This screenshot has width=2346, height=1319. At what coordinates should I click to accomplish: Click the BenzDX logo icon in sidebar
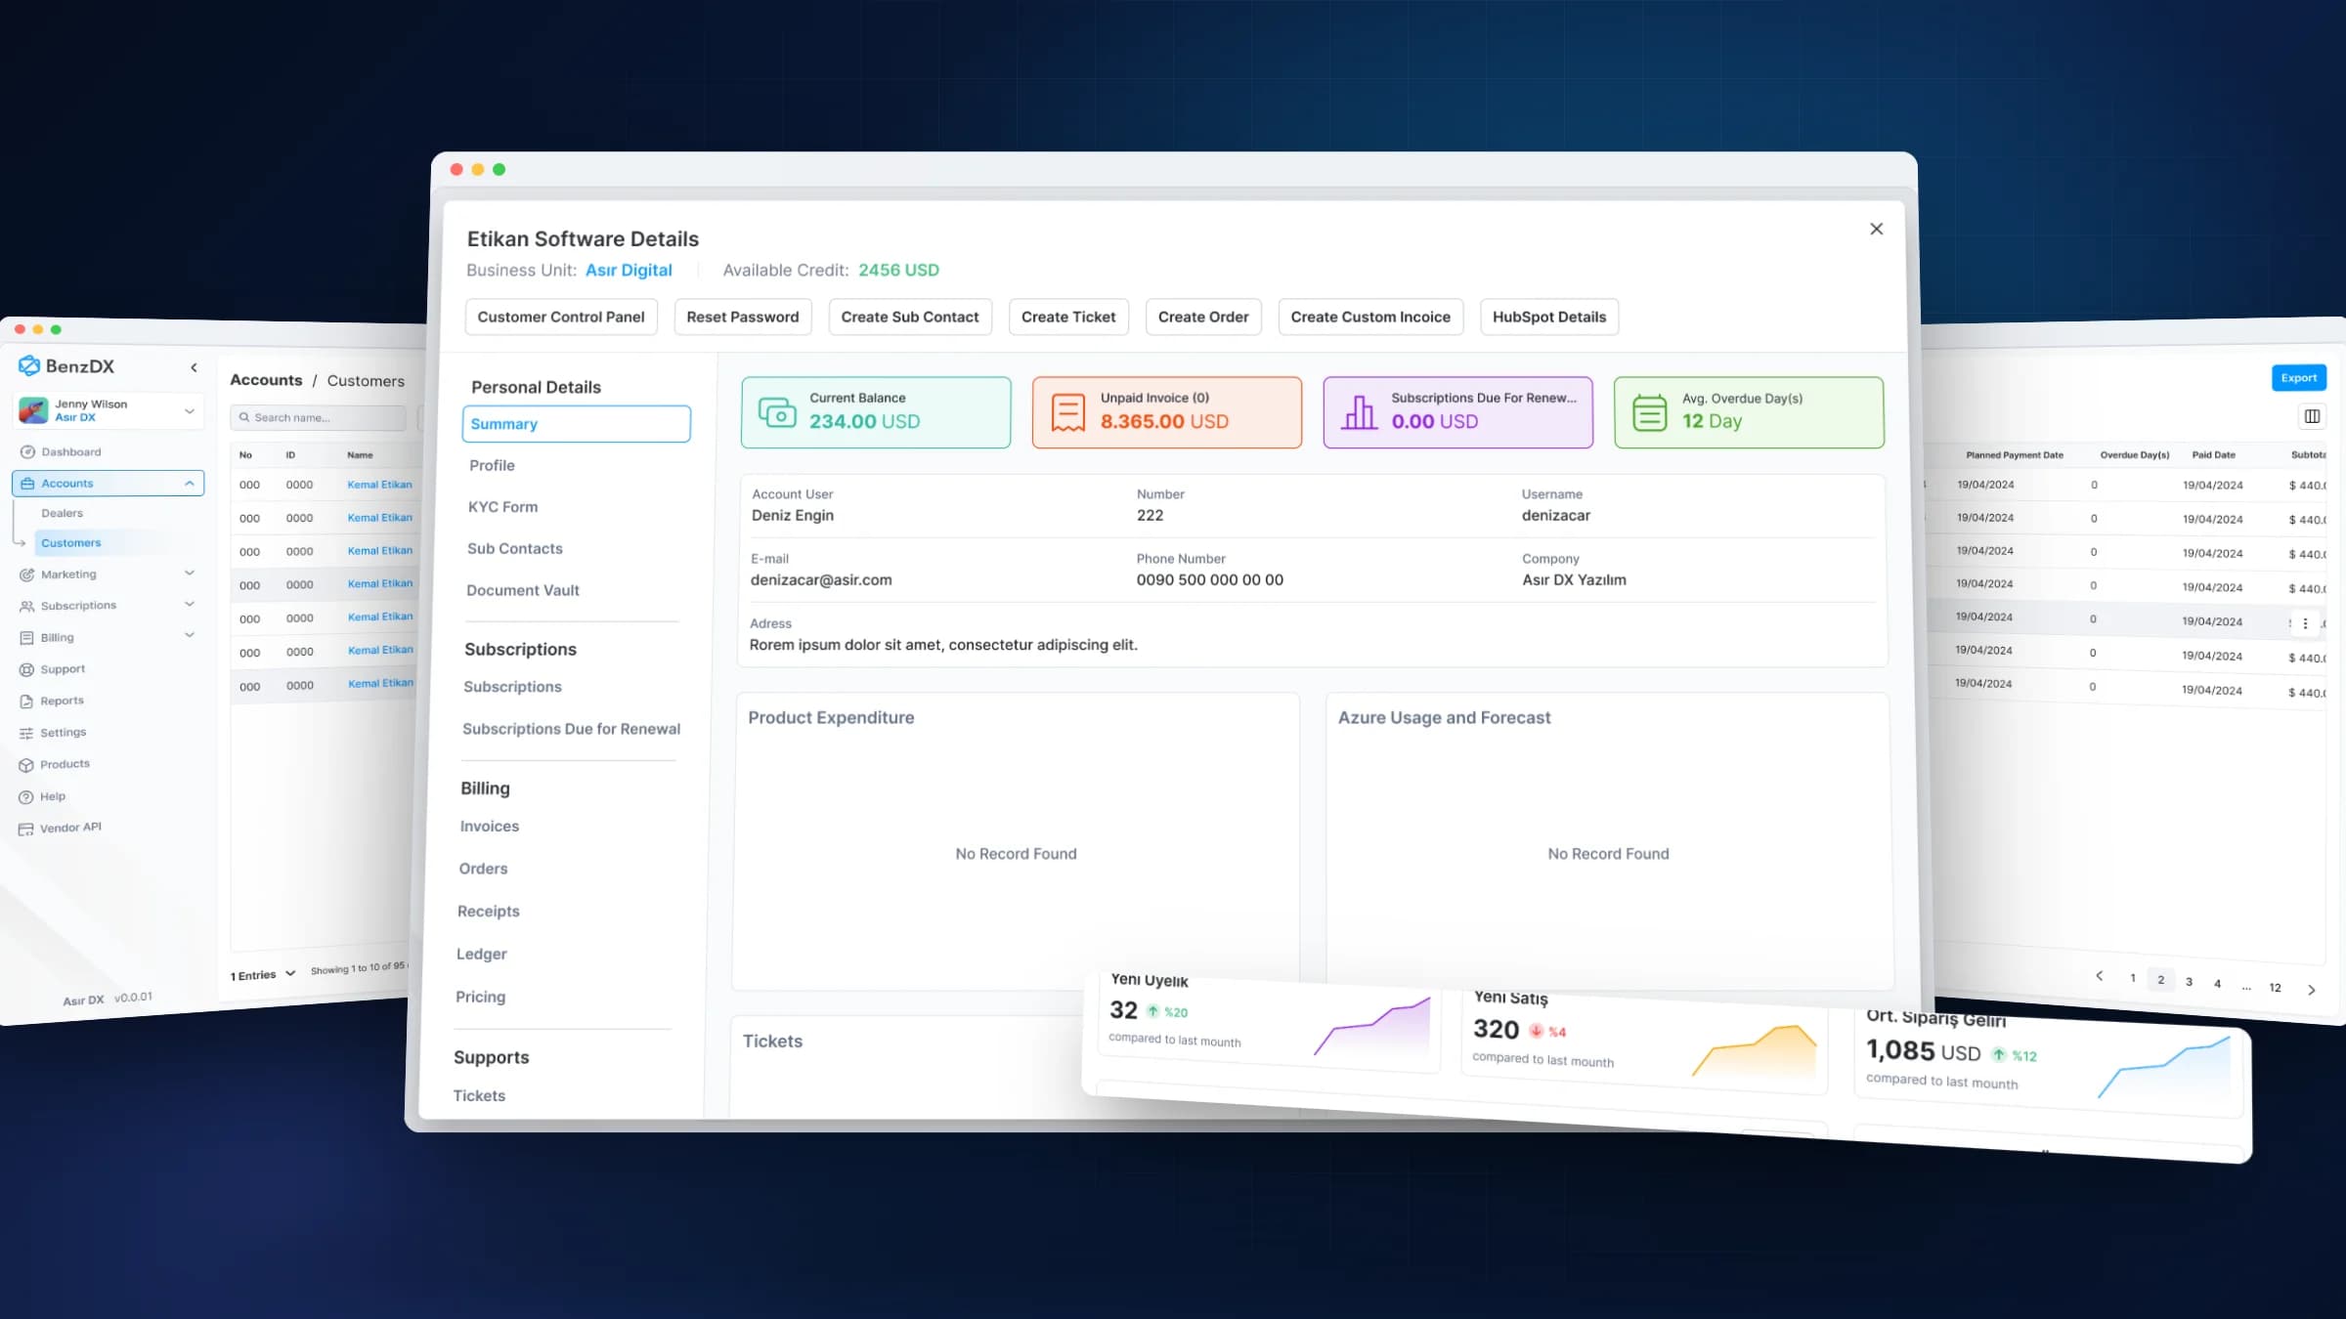pyautogui.click(x=29, y=366)
